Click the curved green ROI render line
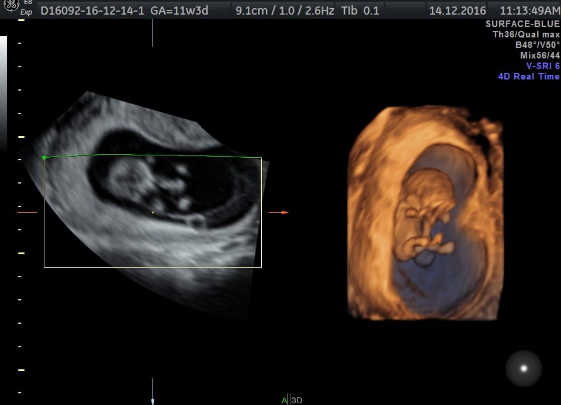The width and height of the screenshot is (561, 405). (x=152, y=155)
